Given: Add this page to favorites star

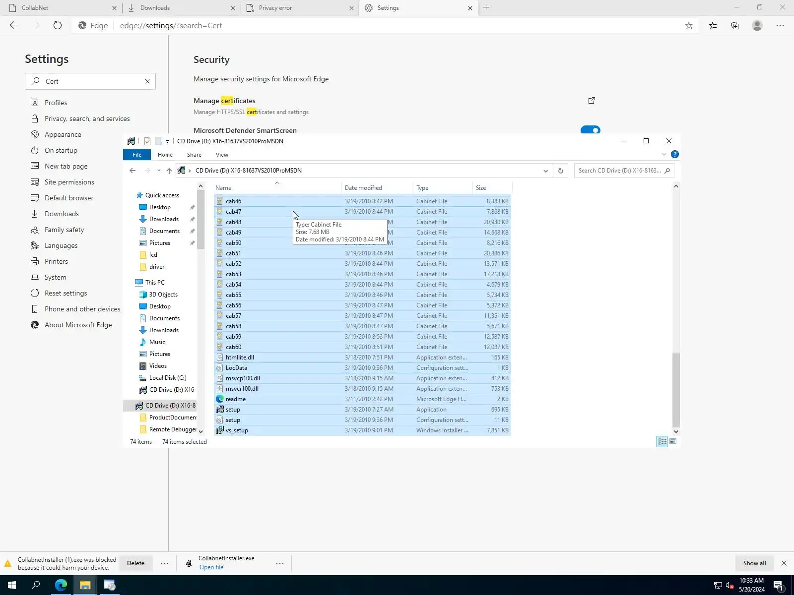Looking at the screenshot, I should point(689,26).
